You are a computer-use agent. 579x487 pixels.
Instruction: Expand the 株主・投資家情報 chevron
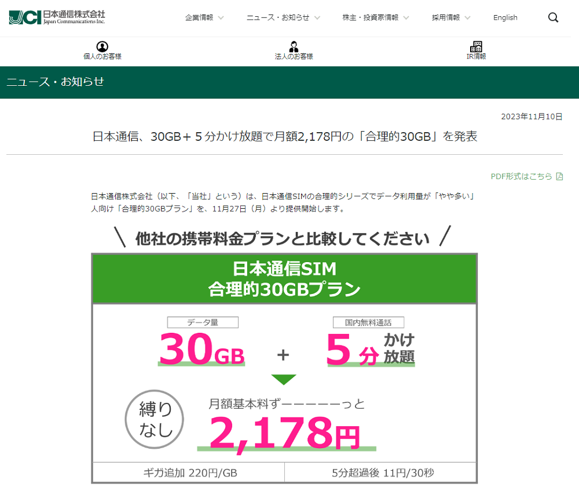(x=406, y=18)
